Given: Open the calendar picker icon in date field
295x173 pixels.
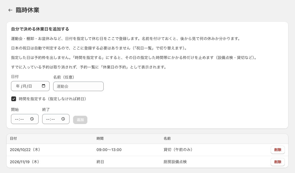Looking at the screenshot, I should coord(43,86).
